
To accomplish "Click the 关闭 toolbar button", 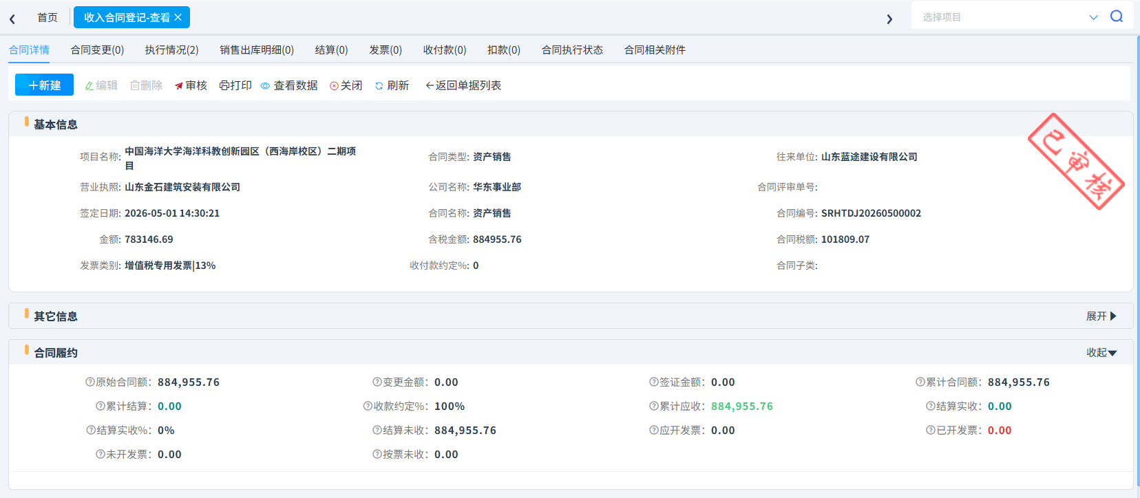I will click(x=346, y=85).
